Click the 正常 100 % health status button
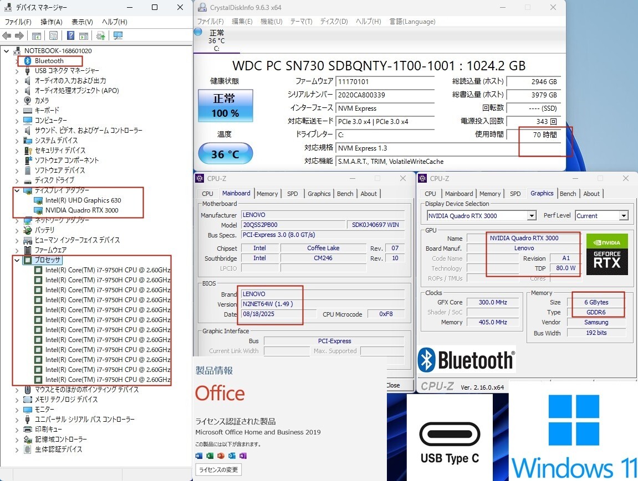 click(226, 106)
